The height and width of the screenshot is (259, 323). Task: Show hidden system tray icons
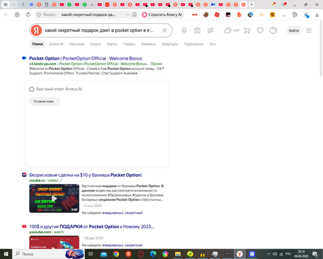269,254
